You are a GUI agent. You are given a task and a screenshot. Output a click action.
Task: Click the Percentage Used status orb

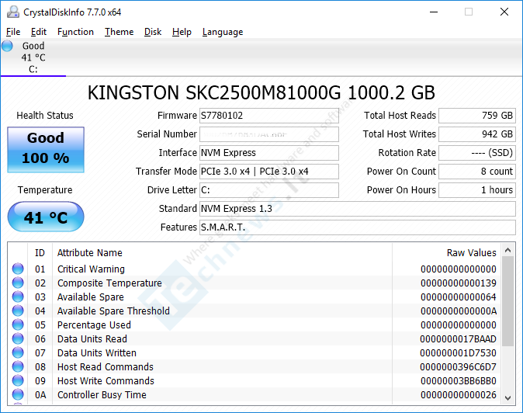click(x=18, y=324)
